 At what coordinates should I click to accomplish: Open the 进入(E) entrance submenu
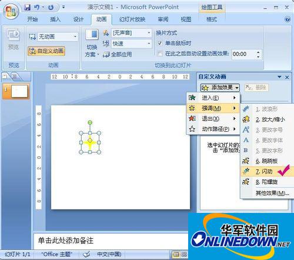(213, 98)
